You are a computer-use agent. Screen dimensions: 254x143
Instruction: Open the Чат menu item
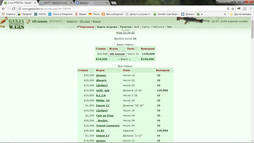169,27
